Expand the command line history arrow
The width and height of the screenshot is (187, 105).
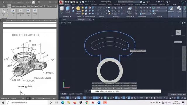click(160, 91)
